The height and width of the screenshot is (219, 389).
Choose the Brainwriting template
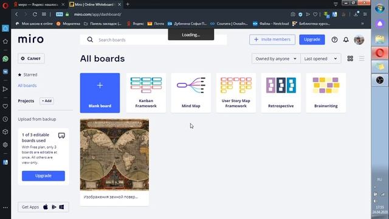coord(326,93)
